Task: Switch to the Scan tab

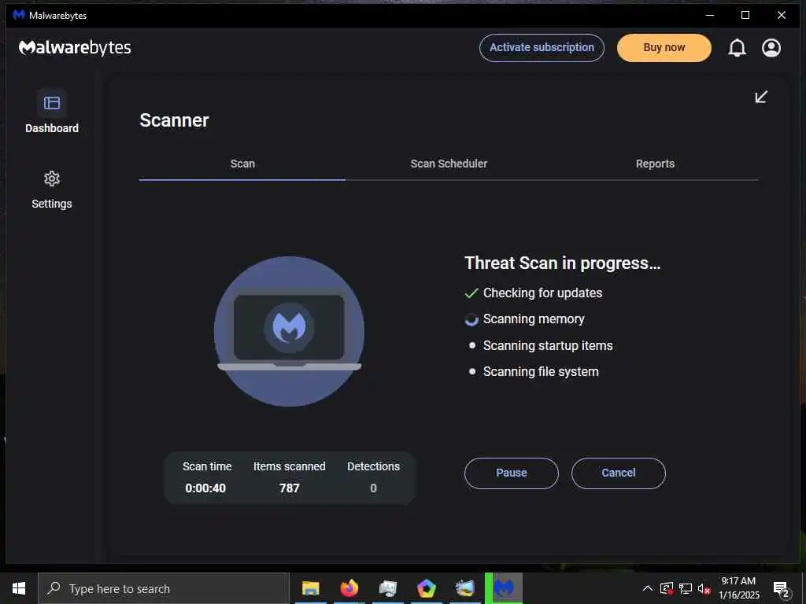Action: 242,164
